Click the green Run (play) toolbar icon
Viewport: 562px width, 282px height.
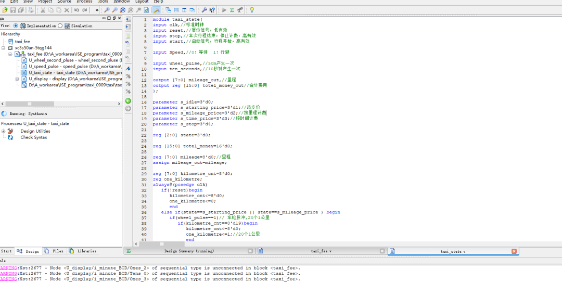click(x=224, y=10)
